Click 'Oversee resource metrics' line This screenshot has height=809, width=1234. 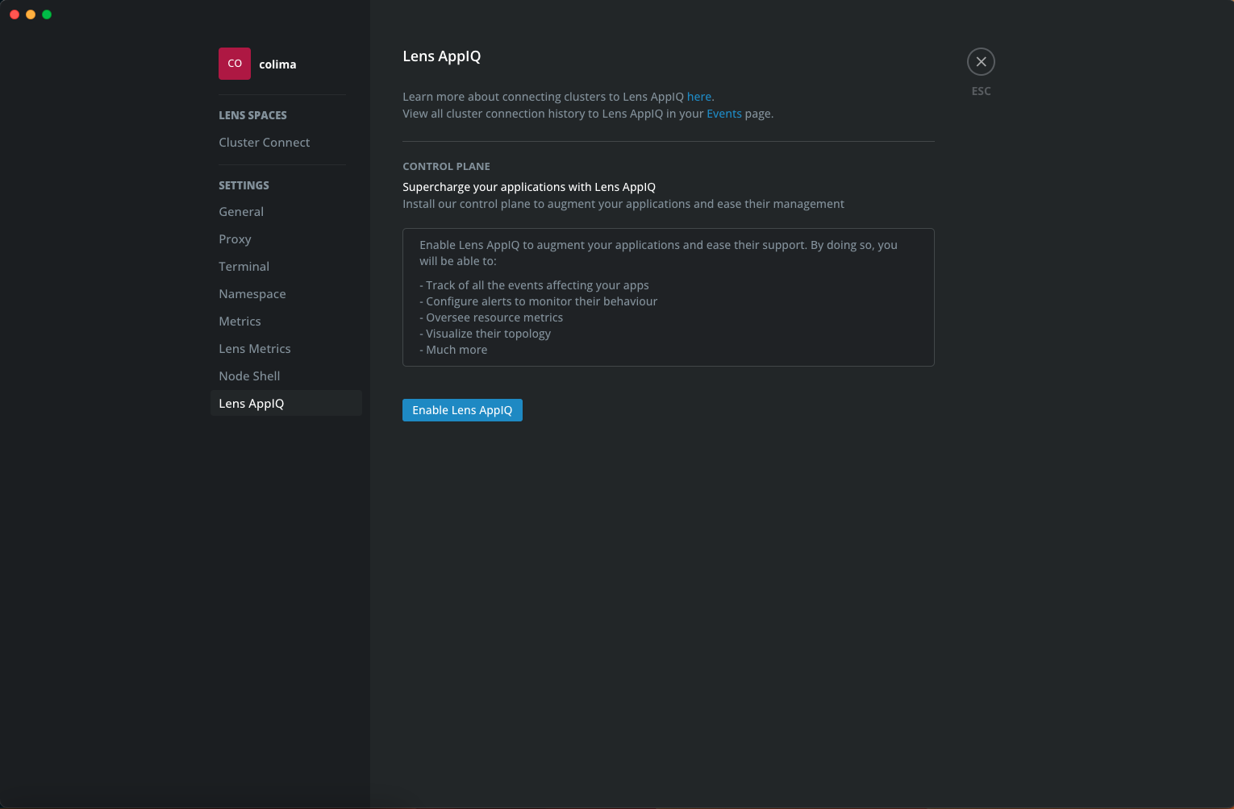[x=491, y=317]
